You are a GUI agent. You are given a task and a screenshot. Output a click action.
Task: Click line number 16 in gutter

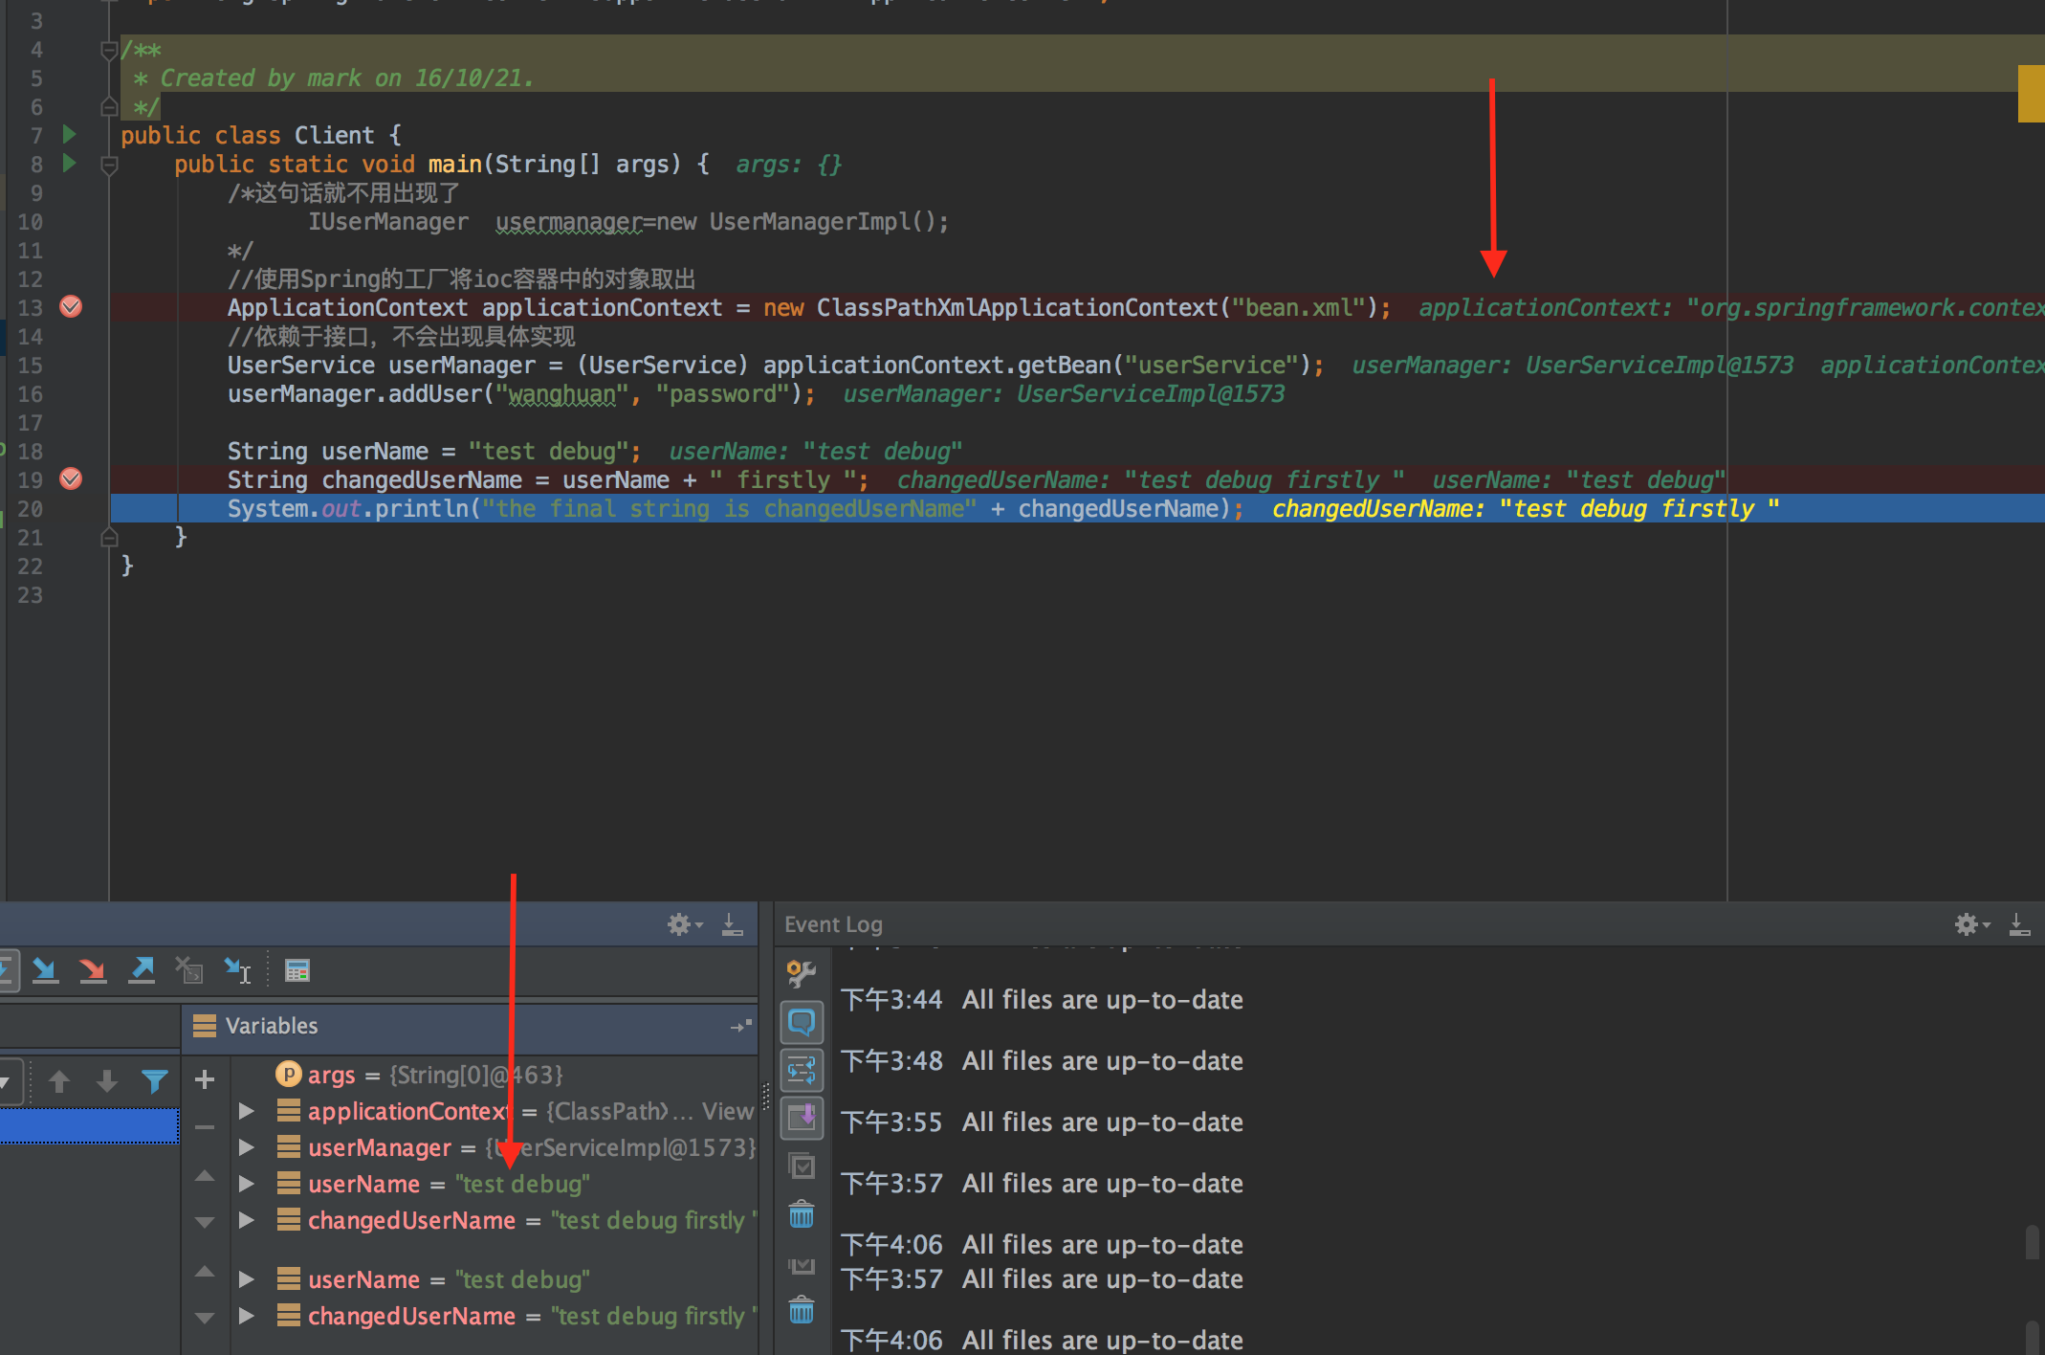click(x=30, y=393)
